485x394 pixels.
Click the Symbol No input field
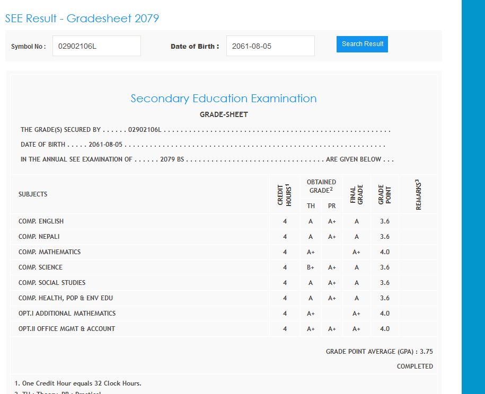pos(96,46)
